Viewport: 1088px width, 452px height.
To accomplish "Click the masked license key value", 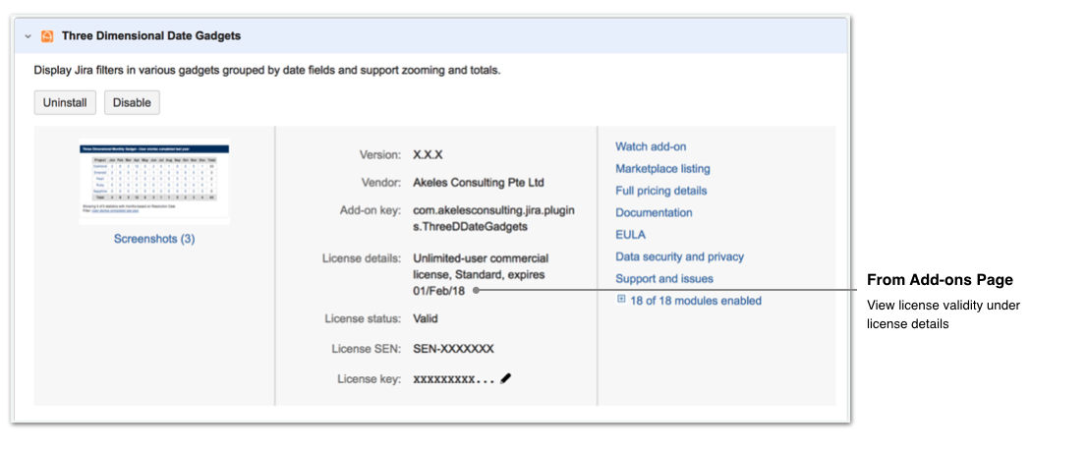I will (453, 379).
